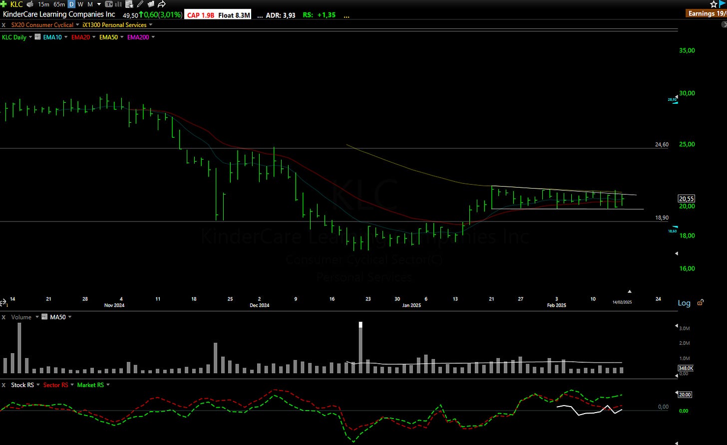The image size is (727, 445).
Task: Open the timeframe dropdown arrow
Action: pyautogui.click(x=98, y=4)
